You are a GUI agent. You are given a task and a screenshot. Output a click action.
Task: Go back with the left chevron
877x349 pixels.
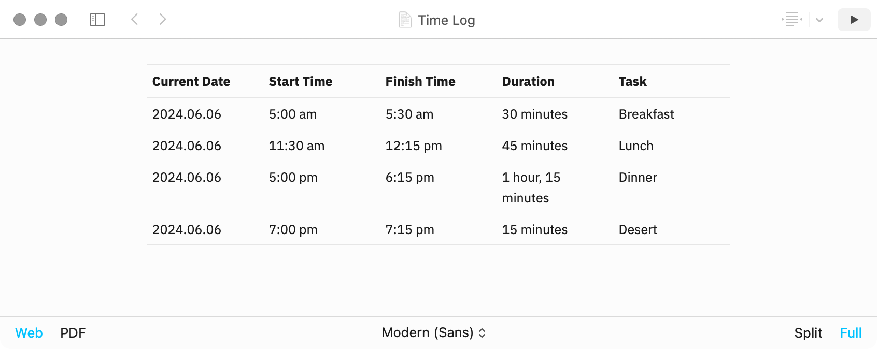tap(135, 20)
